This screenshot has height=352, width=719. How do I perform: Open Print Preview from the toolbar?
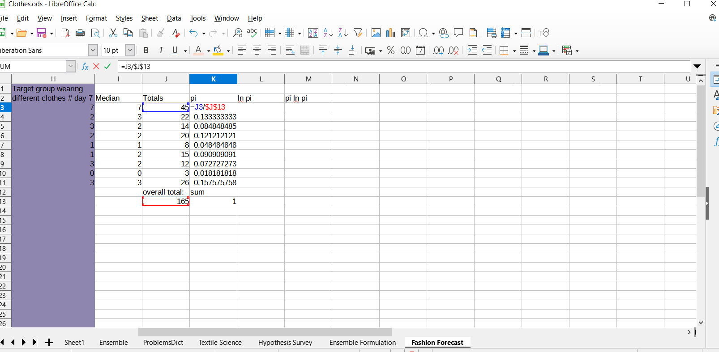click(x=95, y=33)
